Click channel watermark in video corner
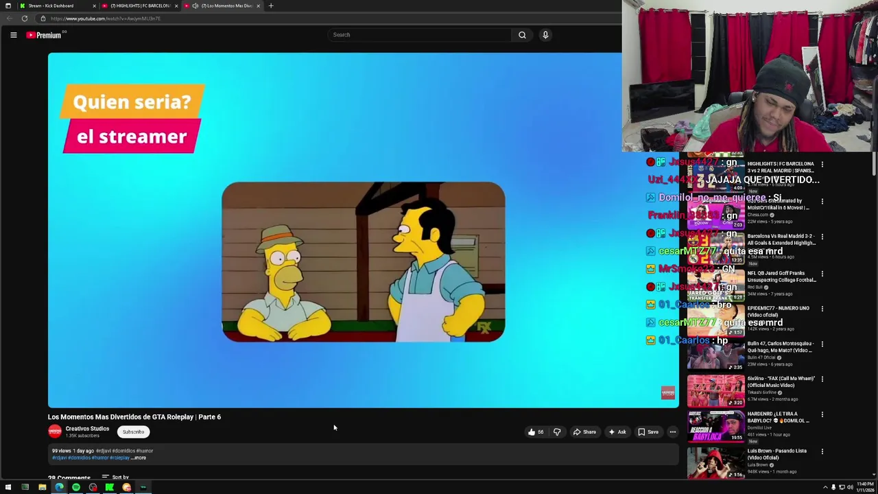This screenshot has height=494, width=878. click(x=667, y=392)
